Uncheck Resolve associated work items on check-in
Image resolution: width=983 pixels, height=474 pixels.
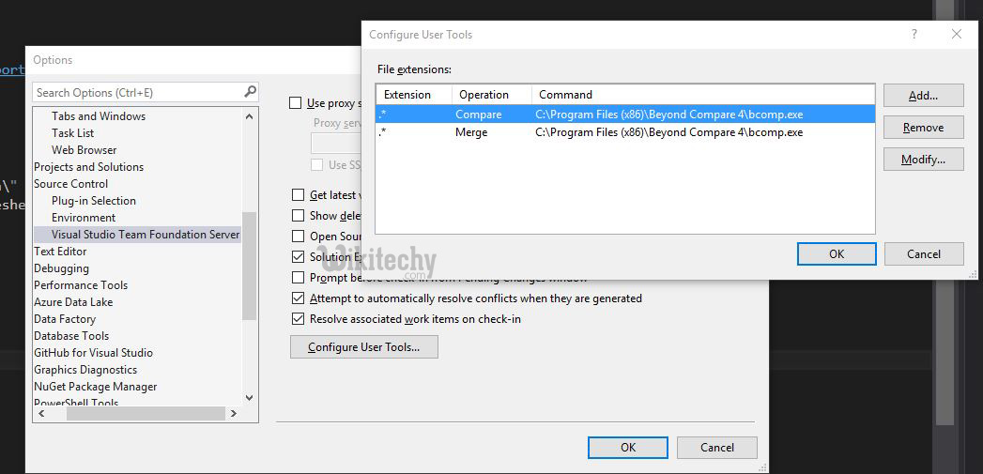pos(298,319)
